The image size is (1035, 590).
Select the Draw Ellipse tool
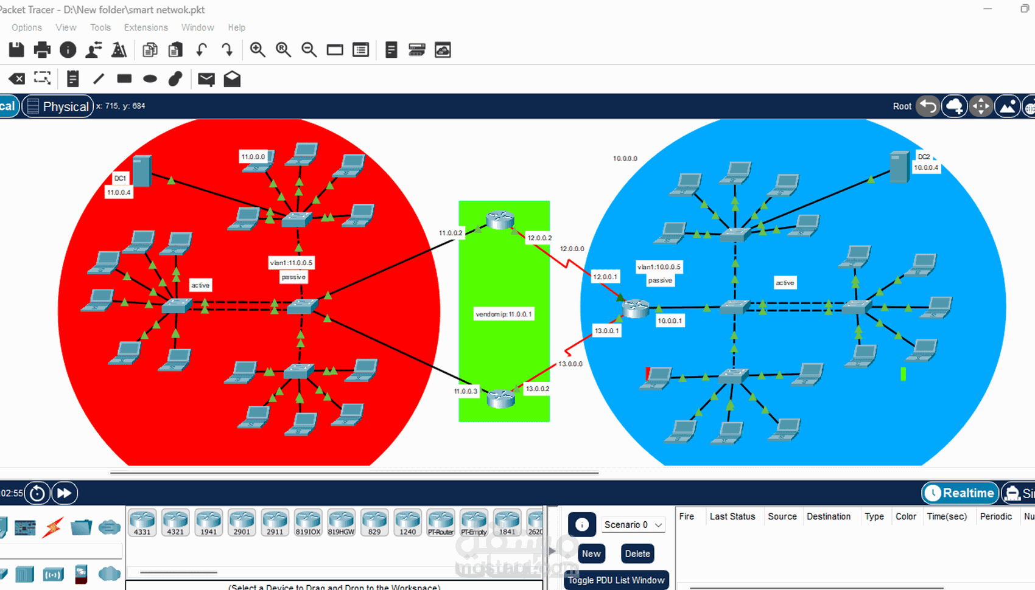click(x=150, y=78)
